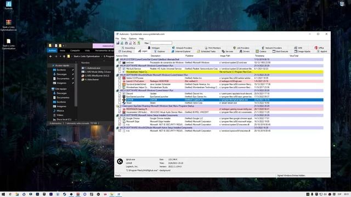Open Música folder in Explorer sidebar

point(59,111)
